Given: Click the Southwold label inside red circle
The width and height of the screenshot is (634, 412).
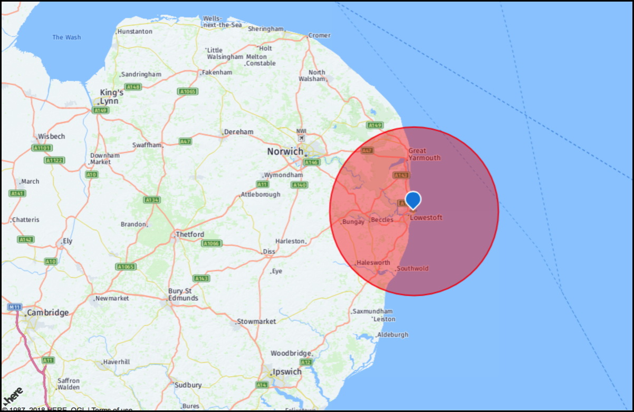Looking at the screenshot, I should (x=412, y=268).
